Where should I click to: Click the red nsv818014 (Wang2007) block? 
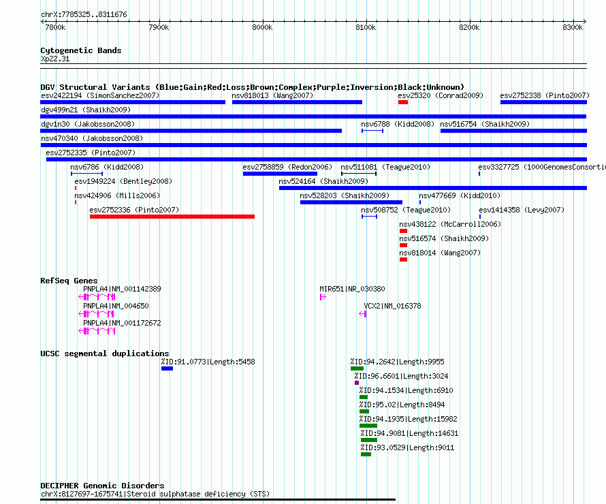pyautogui.click(x=403, y=259)
